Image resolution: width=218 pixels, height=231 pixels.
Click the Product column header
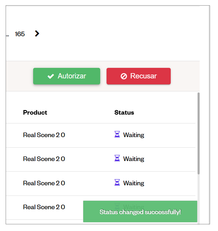35,113
